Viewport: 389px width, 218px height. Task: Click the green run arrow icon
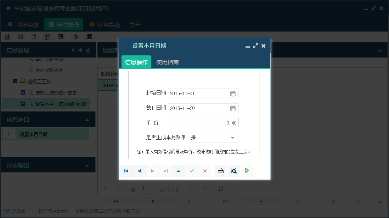[x=247, y=171]
